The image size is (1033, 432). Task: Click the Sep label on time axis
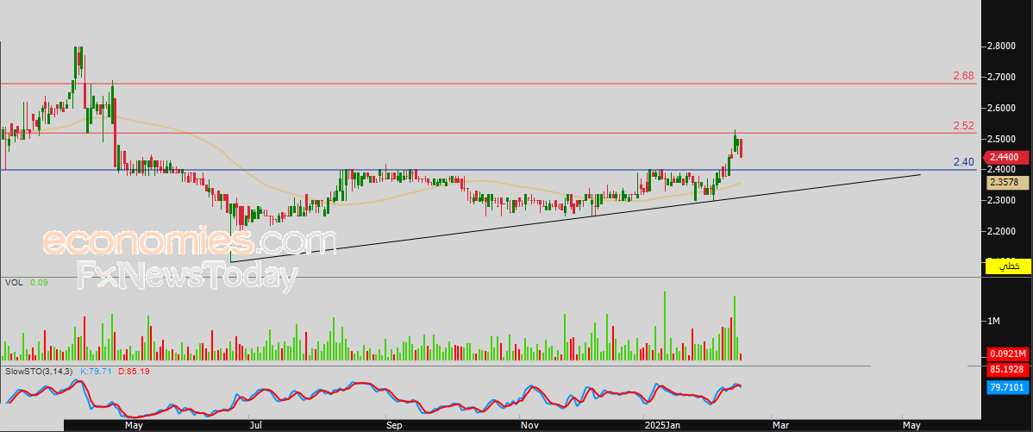(392, 425)
